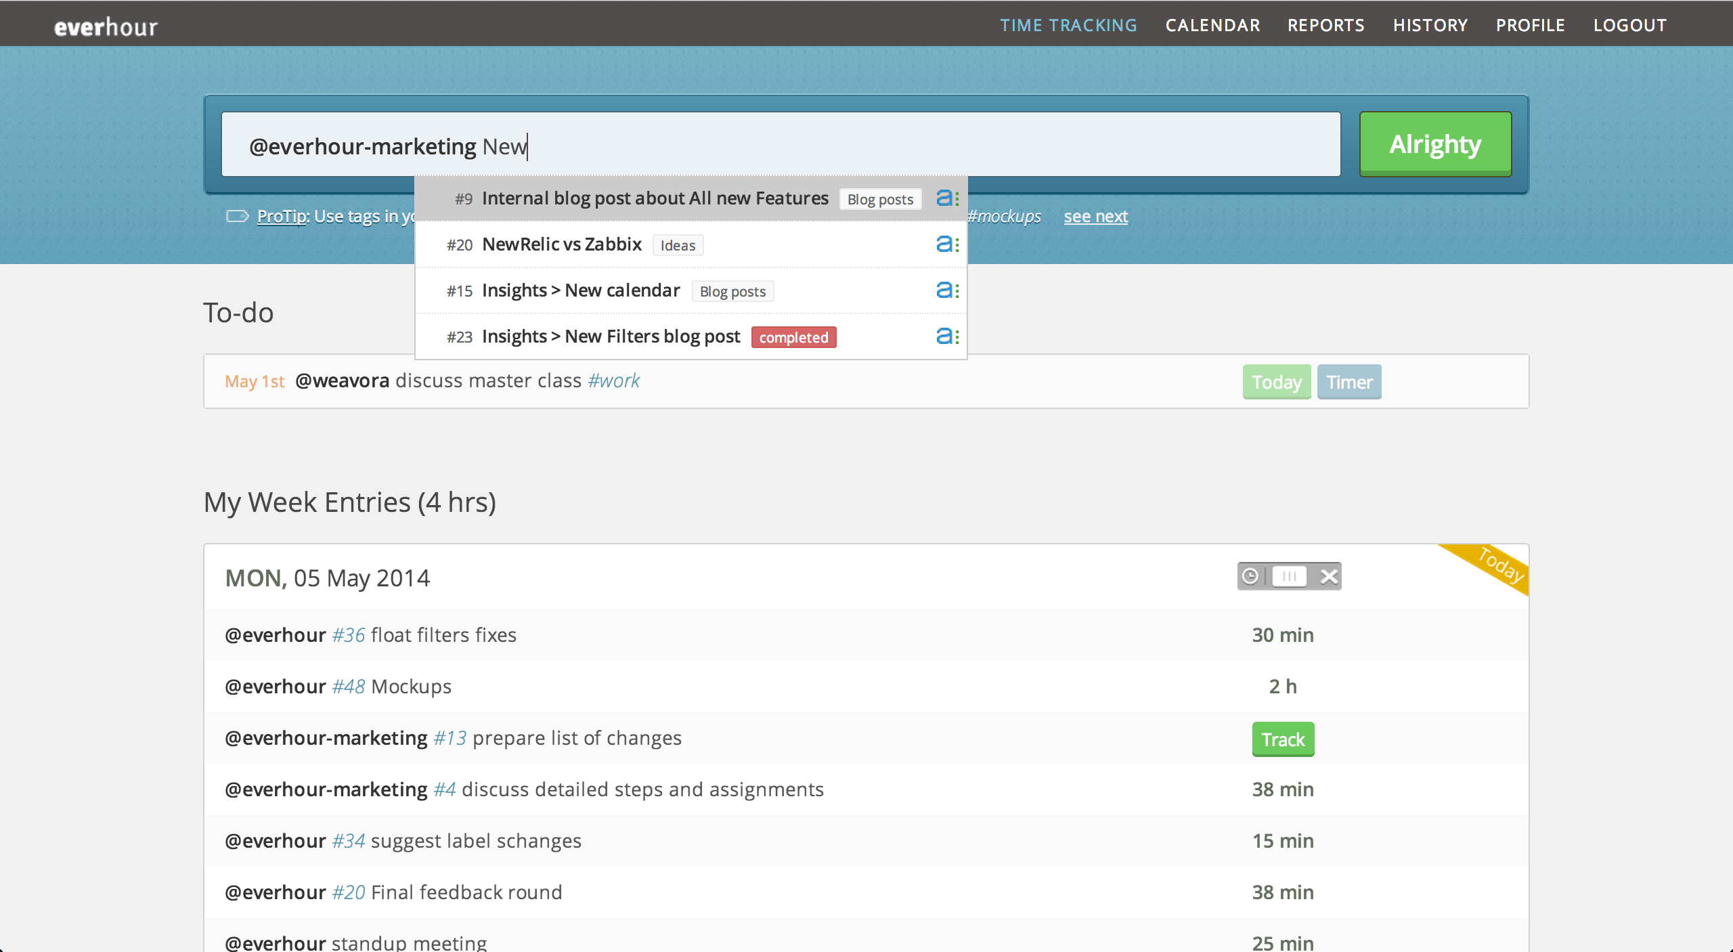This screenshot has height=952, width=1733.
Task: Track time on "#13 prepare list of changes"
Action: coord(1282,739)
